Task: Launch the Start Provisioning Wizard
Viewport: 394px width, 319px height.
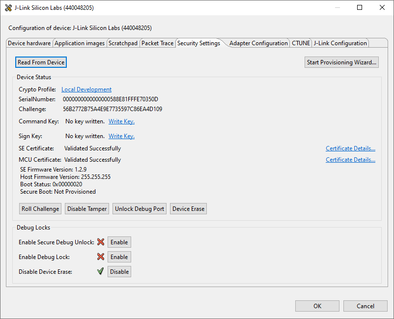Action: tap(341, 62)
